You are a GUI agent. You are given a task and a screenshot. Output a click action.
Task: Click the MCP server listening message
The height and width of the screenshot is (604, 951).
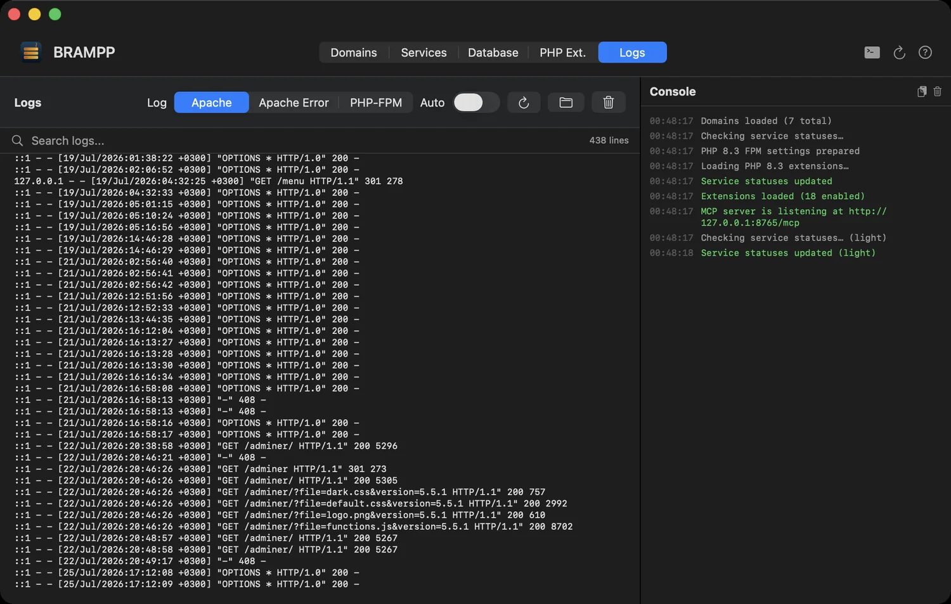pos(793,217)
